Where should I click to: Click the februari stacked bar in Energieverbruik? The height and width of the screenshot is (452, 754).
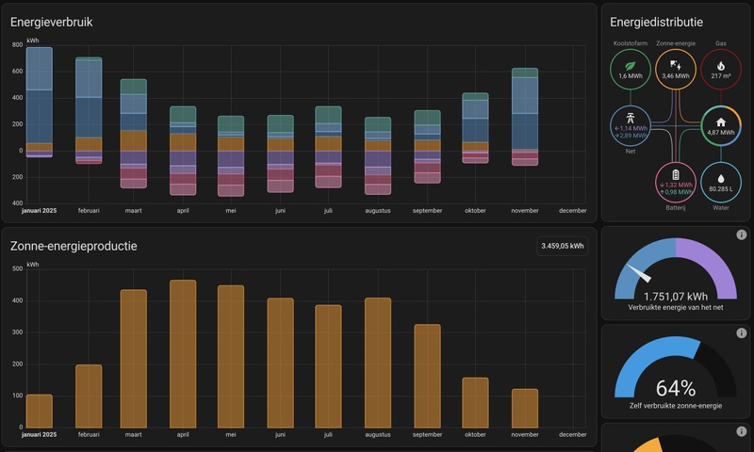pyautogui.click(x=89, y=110)
